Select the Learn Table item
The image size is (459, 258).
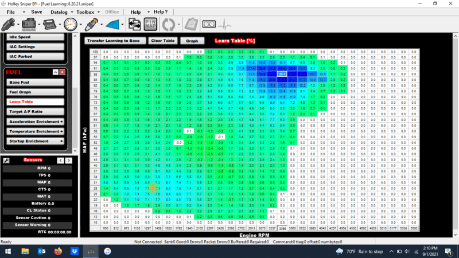tap(35, 102)
